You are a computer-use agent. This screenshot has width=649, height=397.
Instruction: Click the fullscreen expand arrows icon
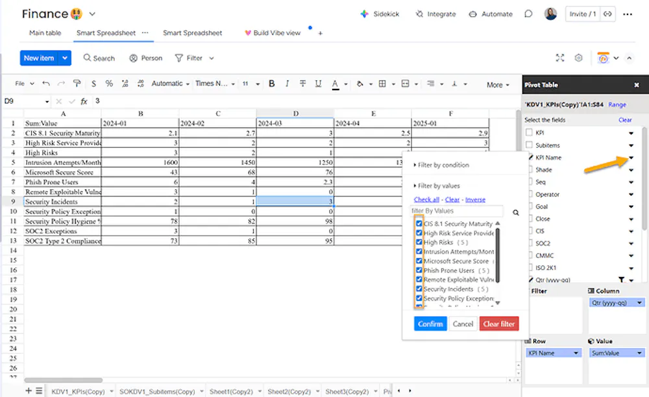(560, 58)
